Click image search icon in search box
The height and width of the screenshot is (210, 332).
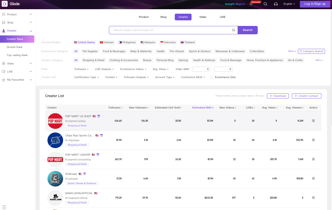233,30
